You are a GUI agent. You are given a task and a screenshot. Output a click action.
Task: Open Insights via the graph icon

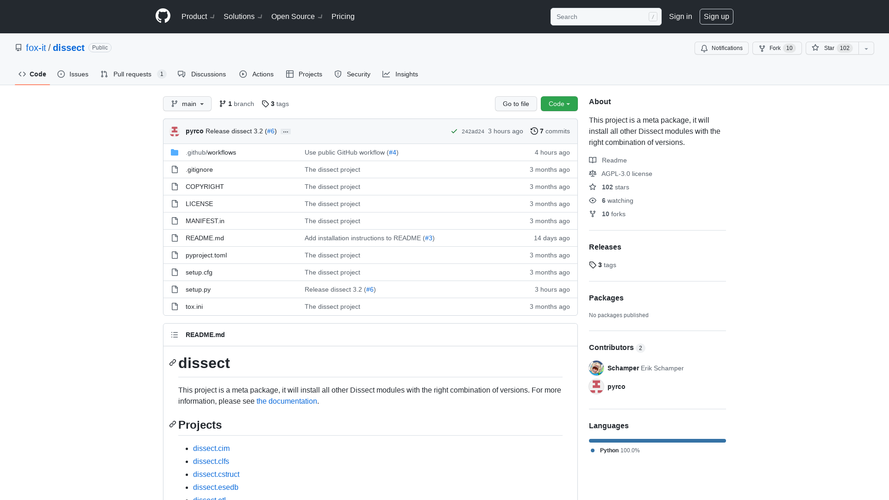pos(387,74)
